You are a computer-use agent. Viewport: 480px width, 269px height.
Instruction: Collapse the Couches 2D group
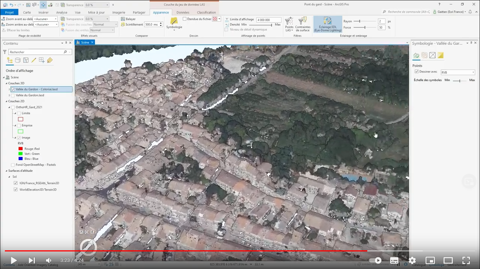tap(6, 101)
